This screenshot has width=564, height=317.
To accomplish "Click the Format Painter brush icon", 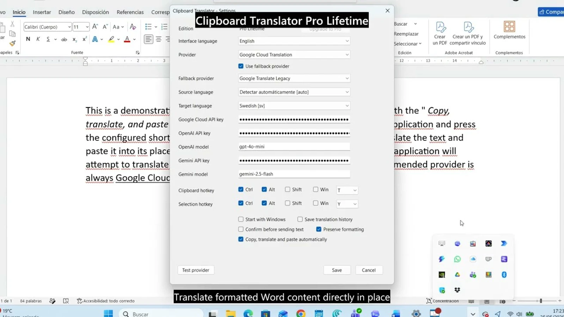I will (x=12, y=43).
